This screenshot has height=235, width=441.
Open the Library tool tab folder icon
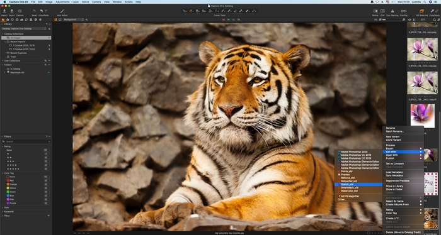(x=3, y=19)
